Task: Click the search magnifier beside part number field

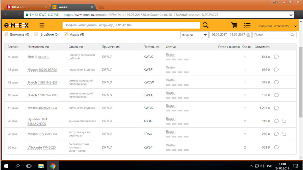Action: click(205, 25)
